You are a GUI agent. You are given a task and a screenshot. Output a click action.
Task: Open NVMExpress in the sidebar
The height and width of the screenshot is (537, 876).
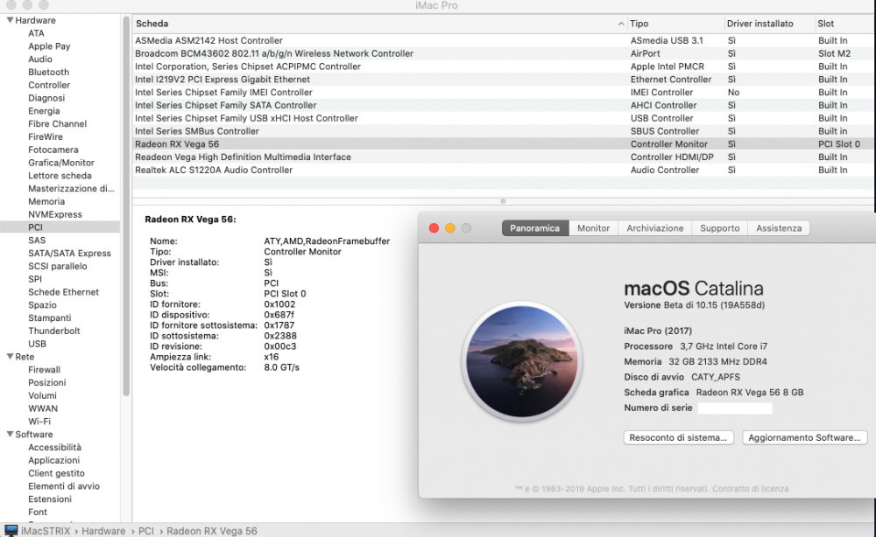click(54, 214)
